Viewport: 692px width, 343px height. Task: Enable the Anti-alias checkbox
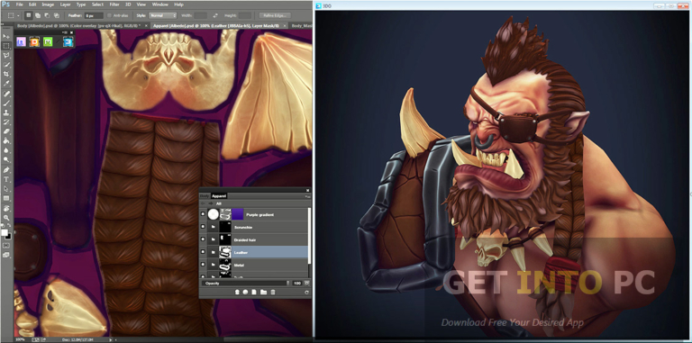[108, 15]
